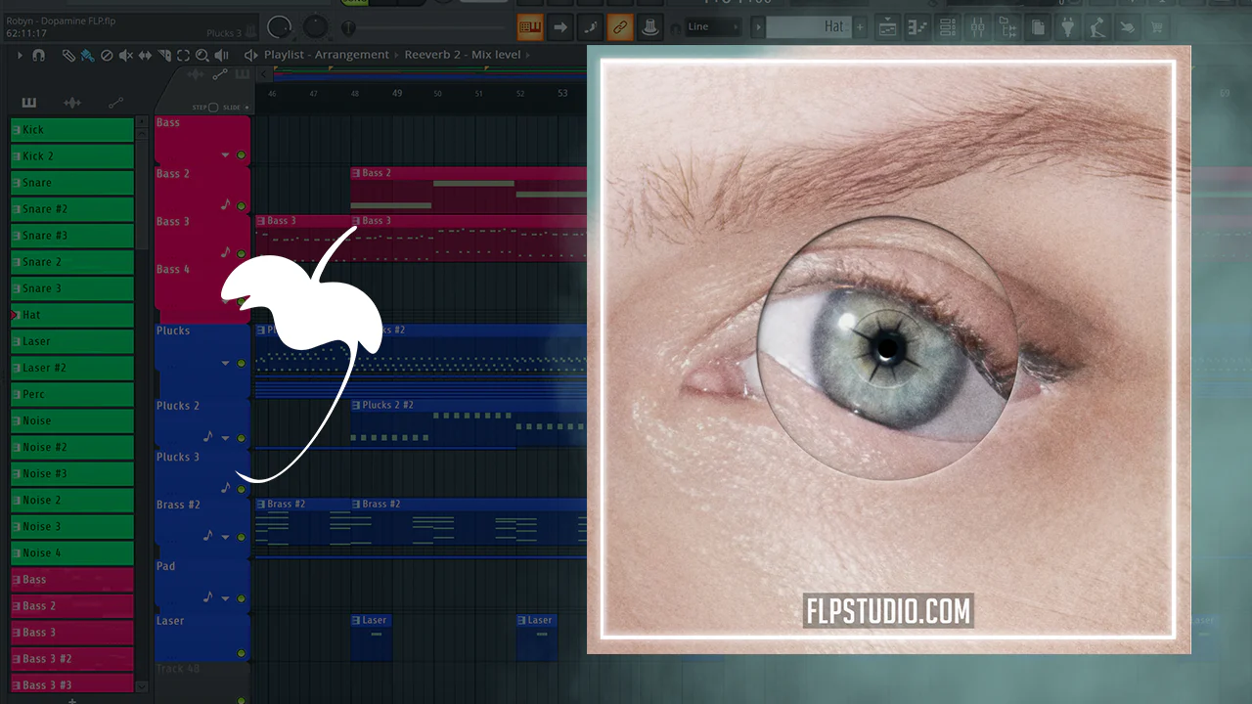Select the Zoom magnifier tool
The image size is (1252, 704).
[x=201, y=56]
